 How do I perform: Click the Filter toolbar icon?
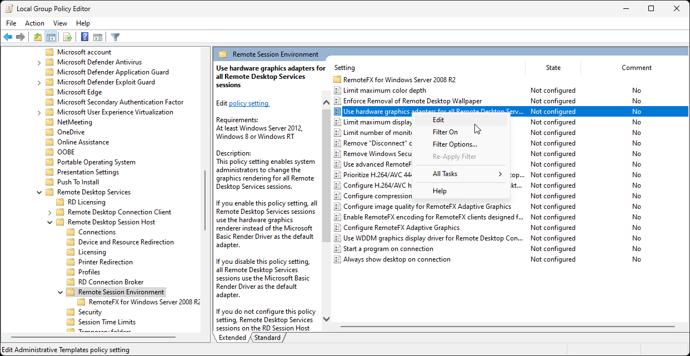115,37
